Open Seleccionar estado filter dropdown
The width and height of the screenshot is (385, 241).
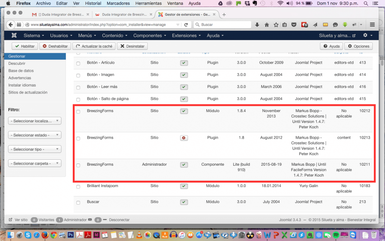[x=35, y=135]
